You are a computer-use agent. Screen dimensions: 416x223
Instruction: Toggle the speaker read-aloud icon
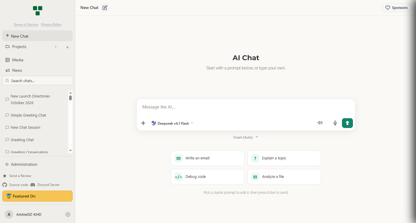pos(320,123)
